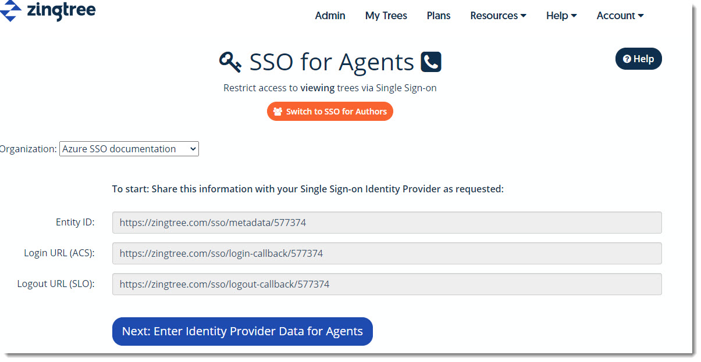Click the people icon on the orange button
The image size is (701, 362).
click(x=278, y=111)
